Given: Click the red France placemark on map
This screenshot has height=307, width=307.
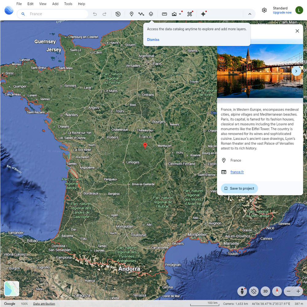Looking at the screenshot, I should pos(145,146).
